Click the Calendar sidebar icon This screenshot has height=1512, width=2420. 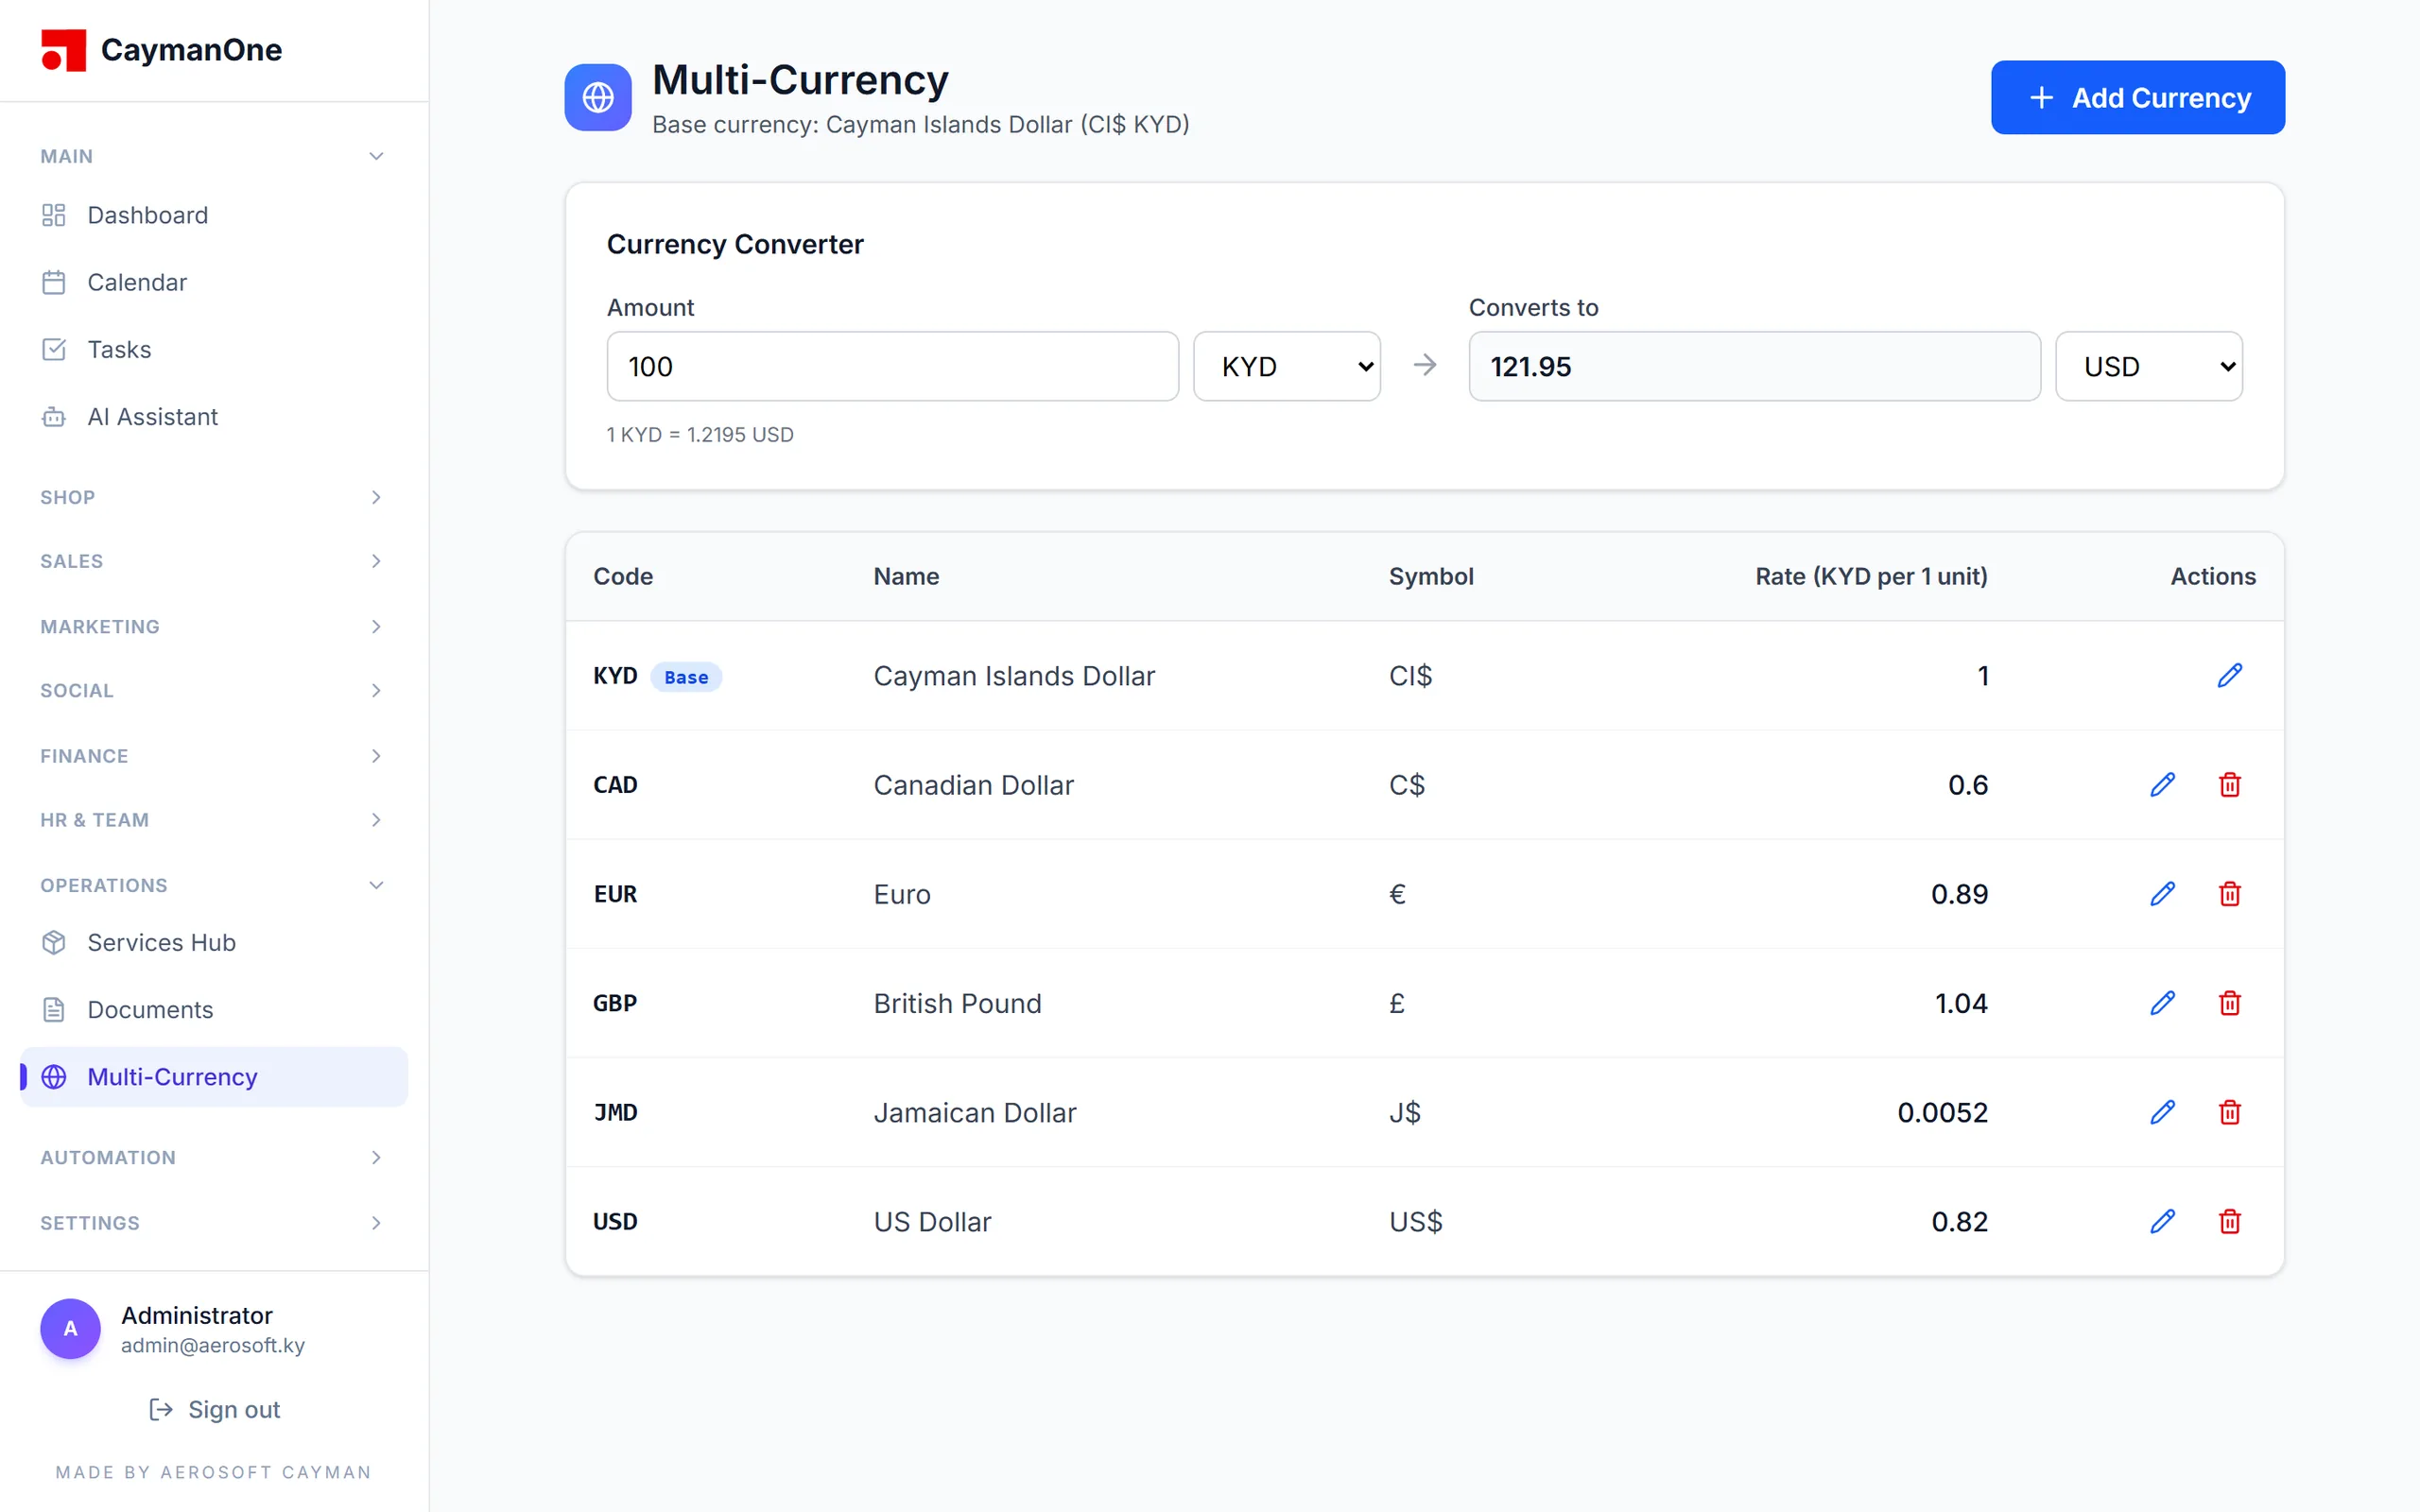(x=54, y=282)
